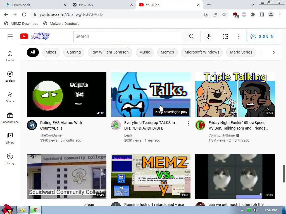
Task: Open the Malware Database bookmark
Action: (61, 23)
